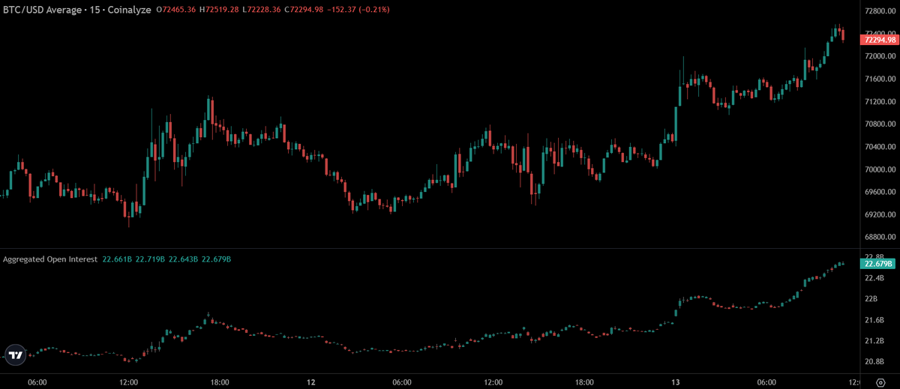The image size is (900, 389).
Task: Click the open interest value 22.643B
Action: pyautogui.click(x=183, y=259)
